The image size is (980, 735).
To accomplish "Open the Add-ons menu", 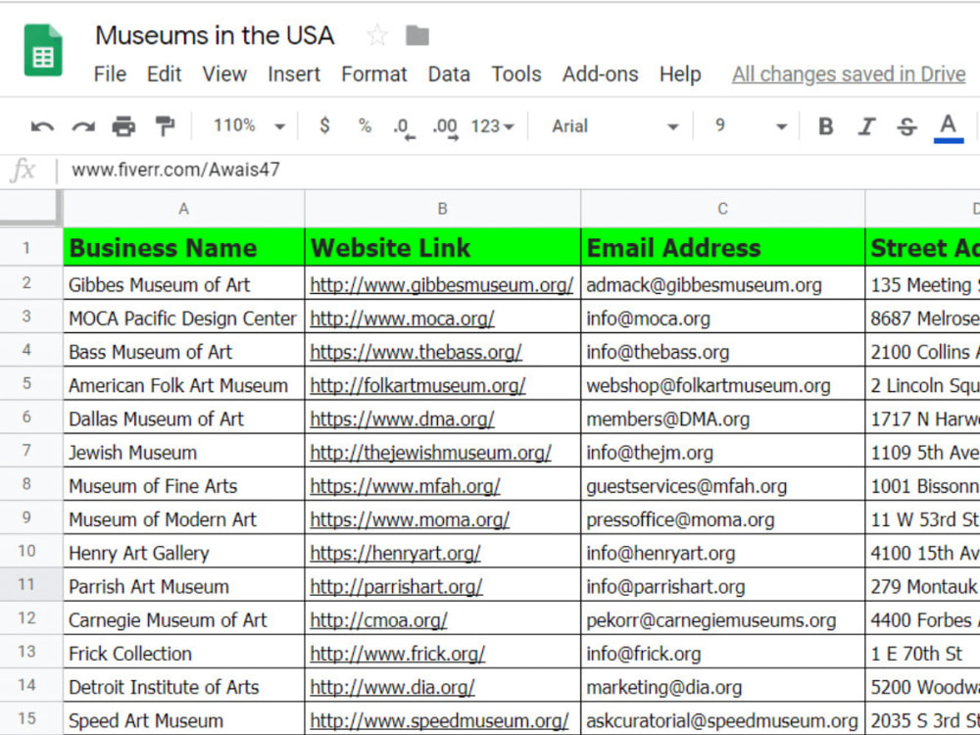I will pos(600,74).
